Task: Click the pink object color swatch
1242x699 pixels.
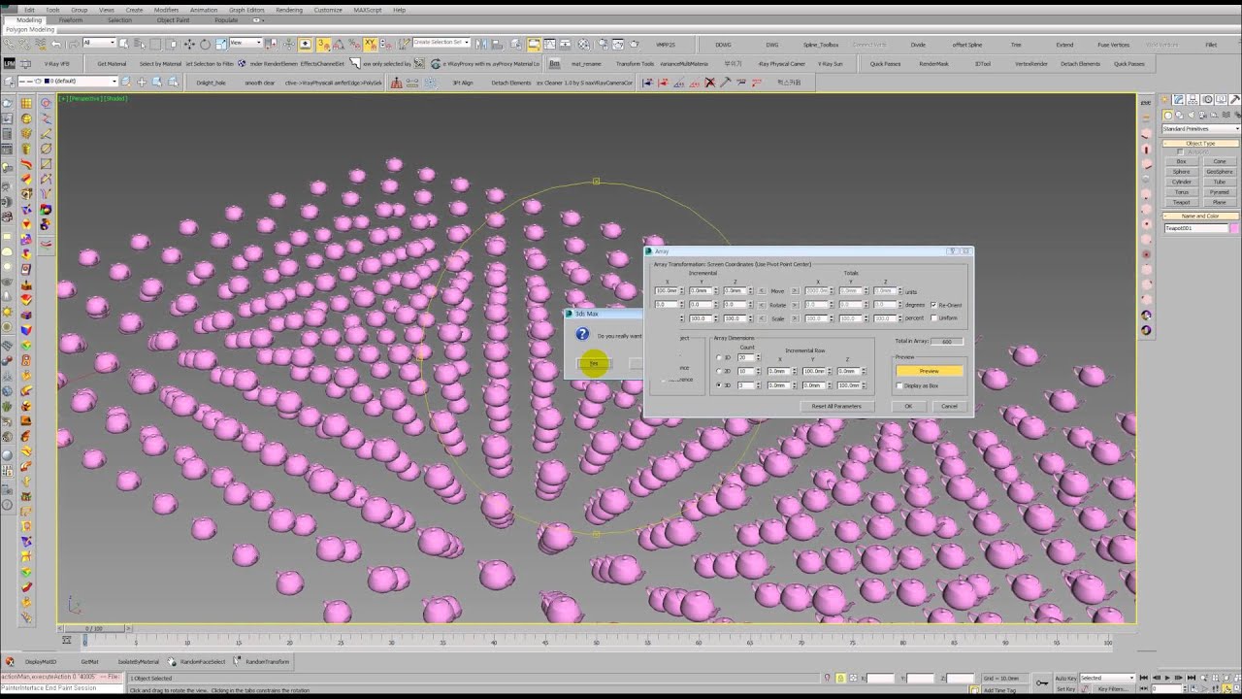Action: (1234, 228)
